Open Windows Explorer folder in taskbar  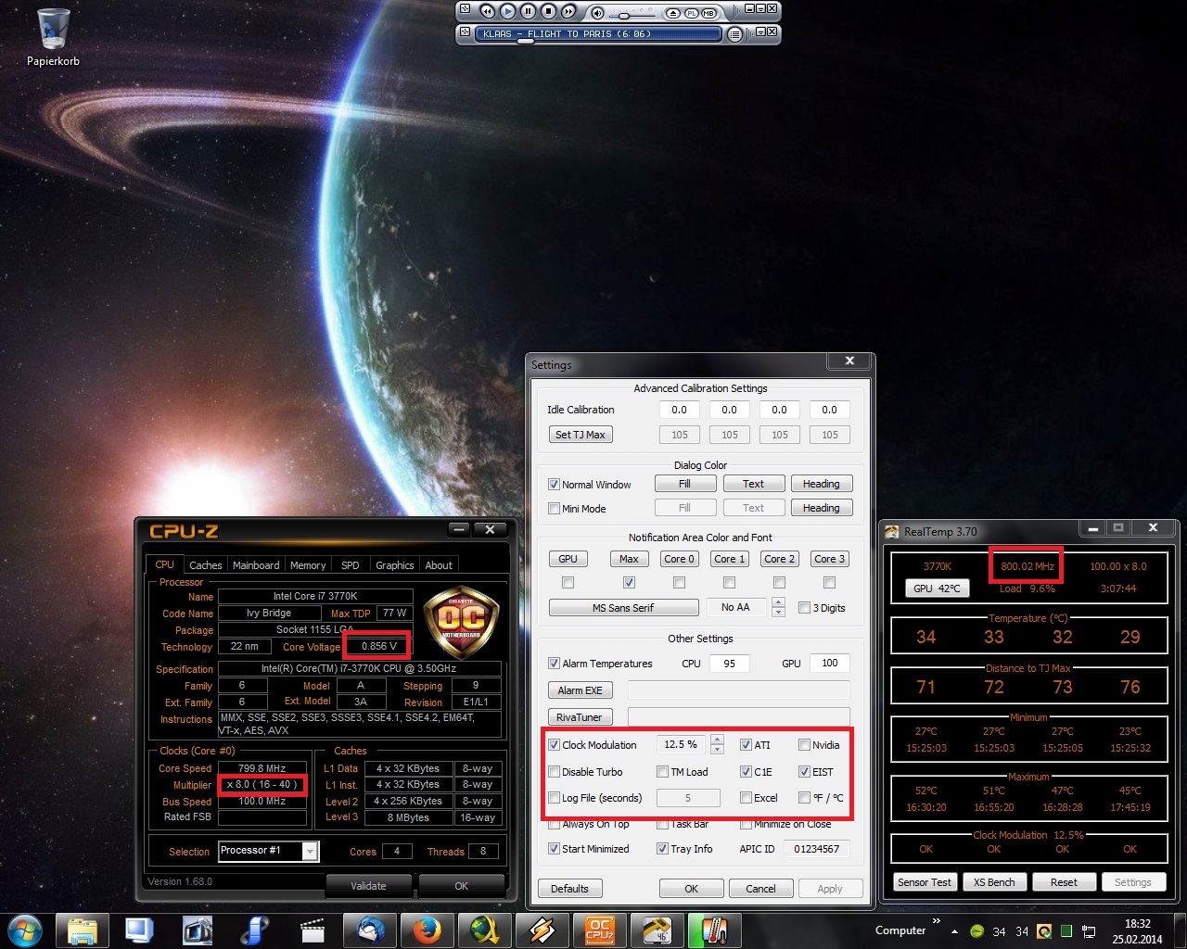click(x=83, y=930)
